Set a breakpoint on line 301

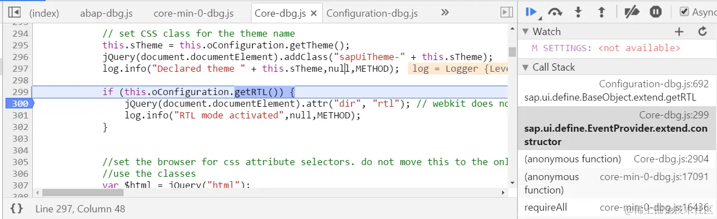(x=19, y=115)
